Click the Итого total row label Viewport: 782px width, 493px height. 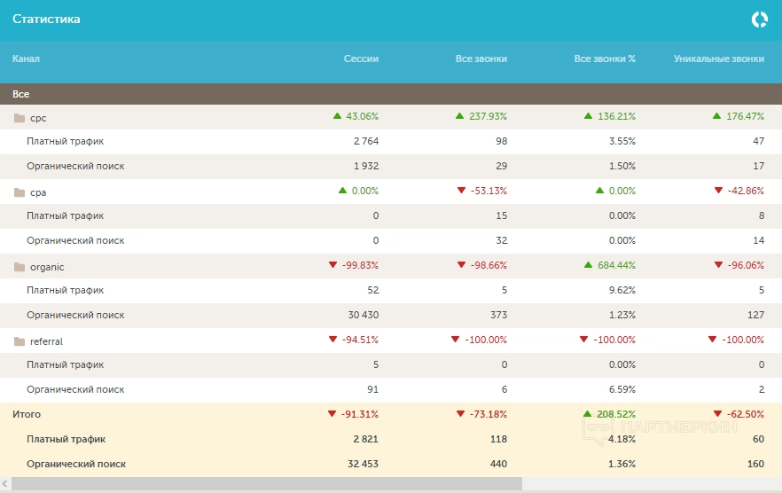pos(27,414)
